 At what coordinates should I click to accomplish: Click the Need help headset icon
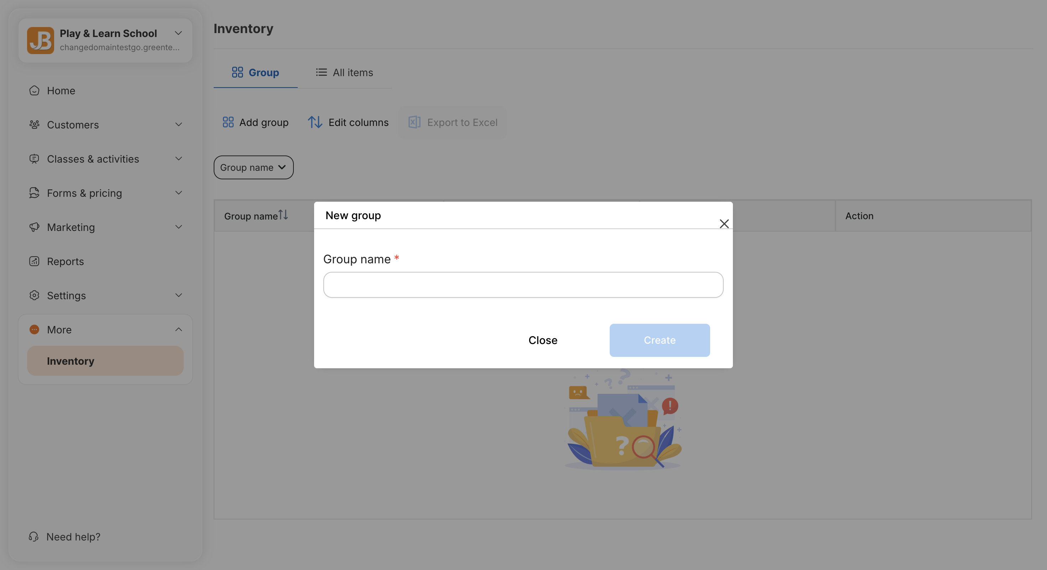34,537
